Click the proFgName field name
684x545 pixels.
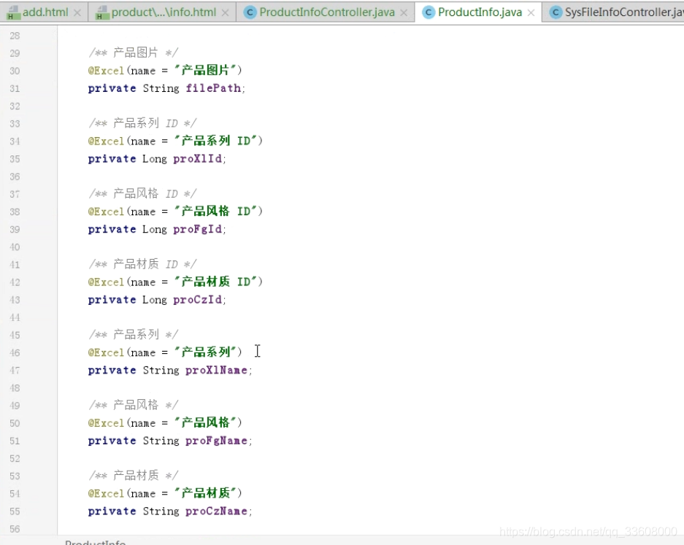(216, 441)
